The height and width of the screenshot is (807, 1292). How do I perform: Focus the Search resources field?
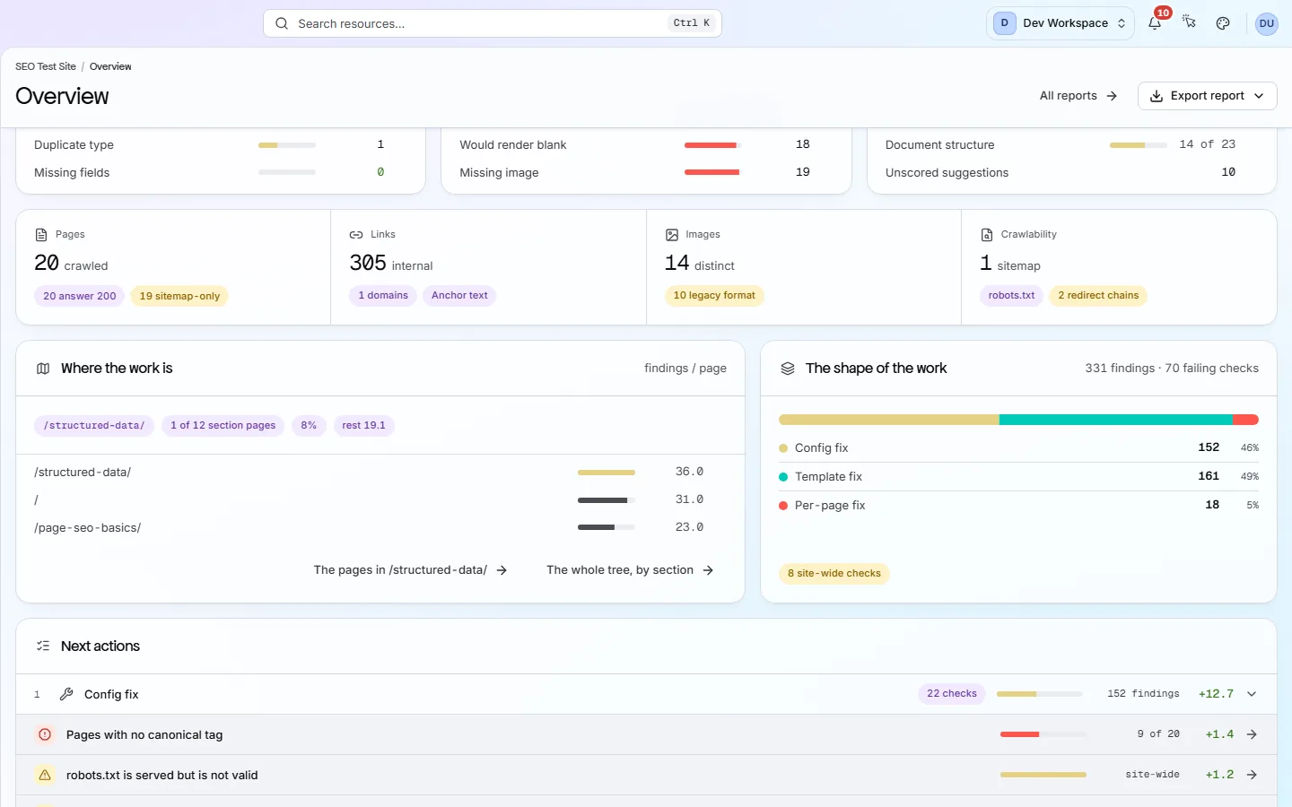(x=493, y=23)
